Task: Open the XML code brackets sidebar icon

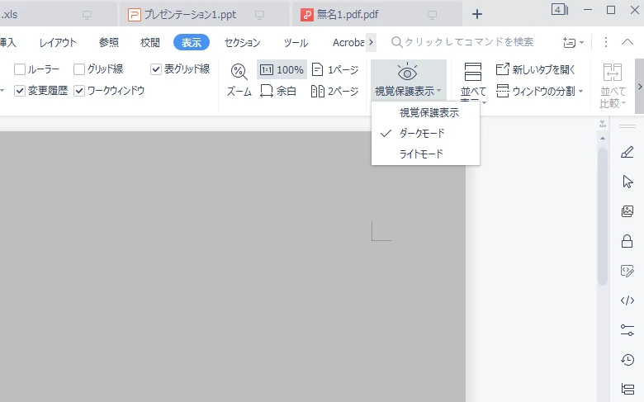Action: [x=627, y=300]
